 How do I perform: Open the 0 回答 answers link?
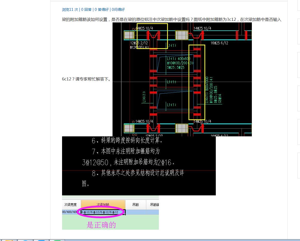pyautogui.click(x=86, y=10)
